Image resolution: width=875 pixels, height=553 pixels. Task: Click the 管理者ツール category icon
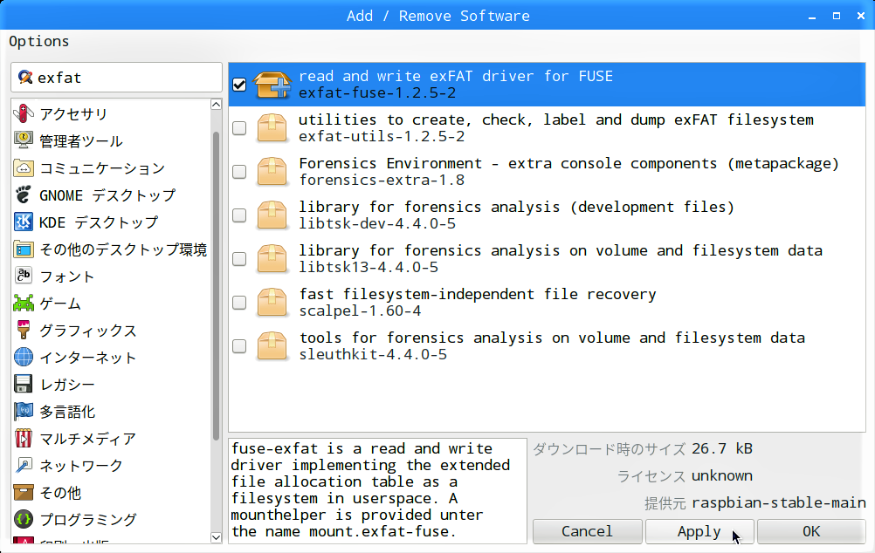24,140
